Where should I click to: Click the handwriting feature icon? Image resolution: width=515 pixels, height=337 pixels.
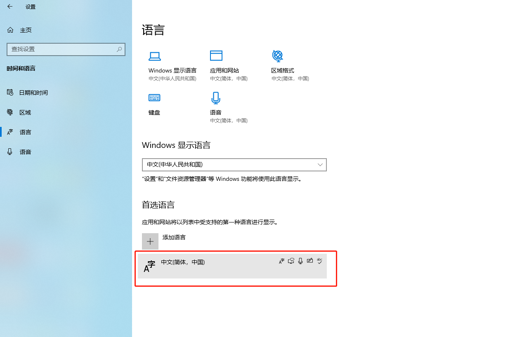[x=310, y=261]
